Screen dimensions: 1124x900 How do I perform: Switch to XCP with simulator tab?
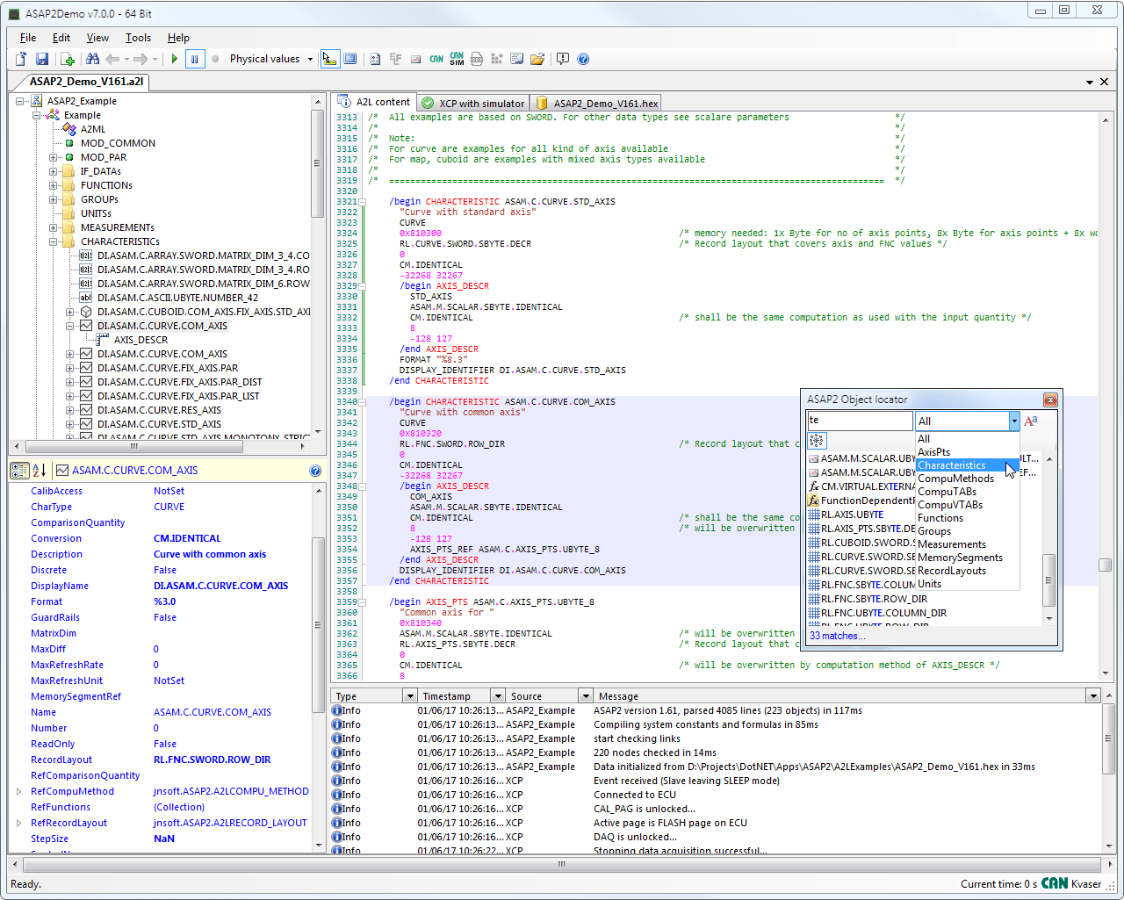tap(474, 103)
